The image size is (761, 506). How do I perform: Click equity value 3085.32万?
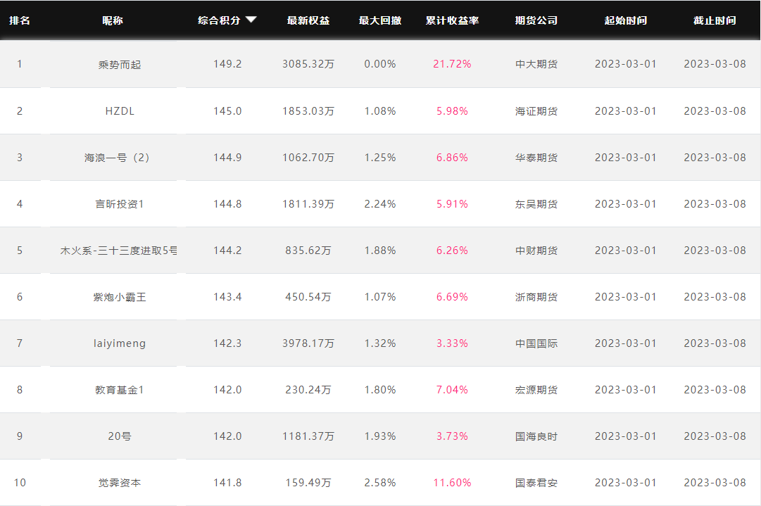click(x=308, y=64)
